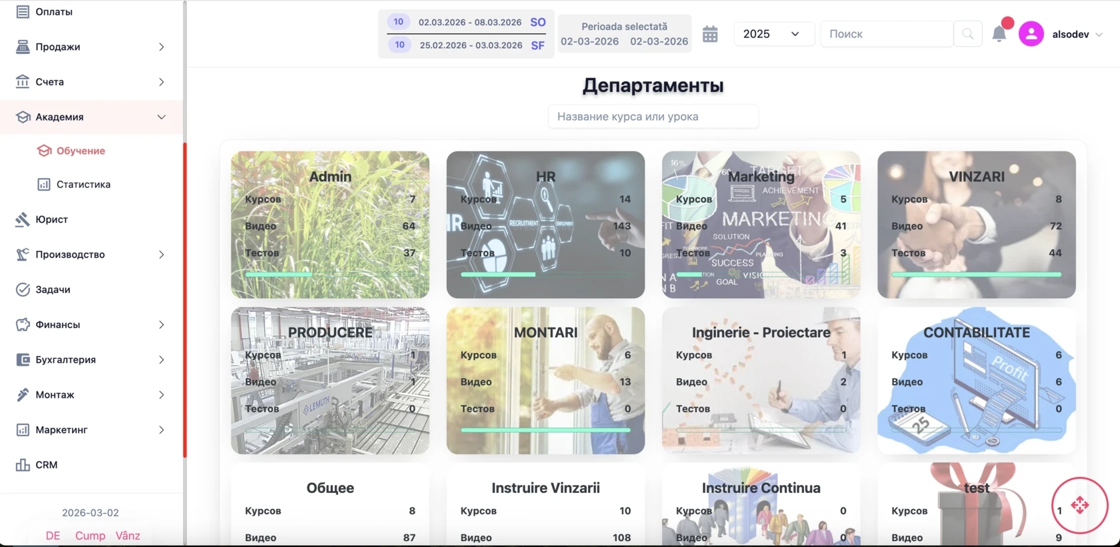The width and height of the screenshot is (1120, 547).
Task: Click the Поиск search field
Action: point(887,34)
